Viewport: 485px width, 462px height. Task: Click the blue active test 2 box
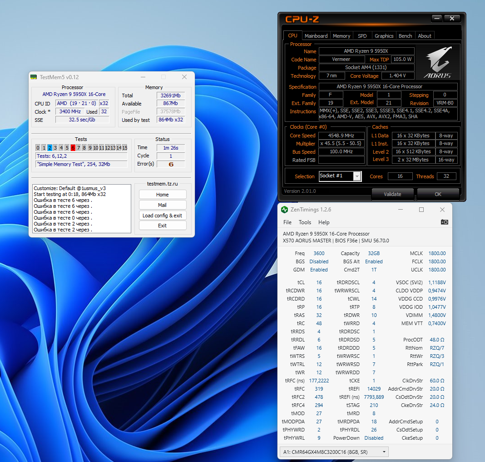click(x=50, y=148)
